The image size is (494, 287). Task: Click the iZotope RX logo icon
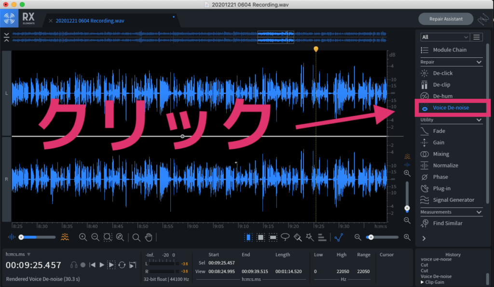click(9, 18)
